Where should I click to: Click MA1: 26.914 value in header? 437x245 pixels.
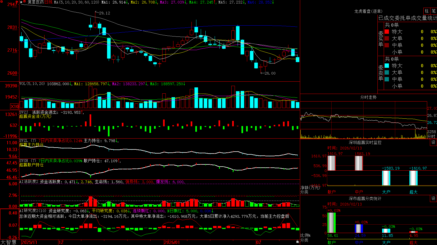[x=115, y=2]
